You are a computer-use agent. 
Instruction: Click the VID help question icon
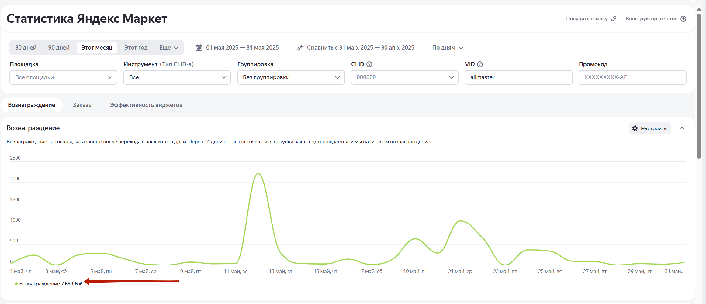coord(480,64)
